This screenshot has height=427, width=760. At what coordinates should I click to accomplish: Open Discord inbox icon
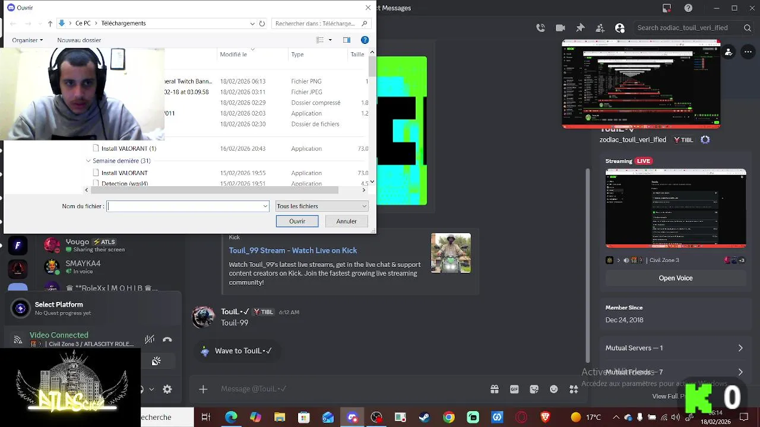pyautogui.click(x=667, y=8)
